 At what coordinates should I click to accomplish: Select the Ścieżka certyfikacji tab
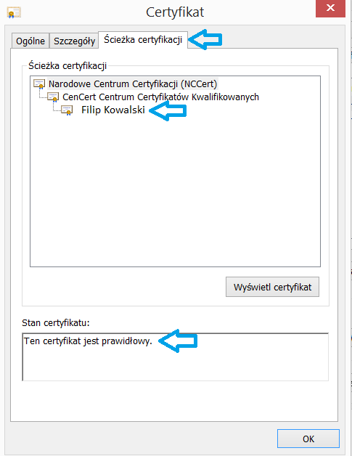click(143, 39)
